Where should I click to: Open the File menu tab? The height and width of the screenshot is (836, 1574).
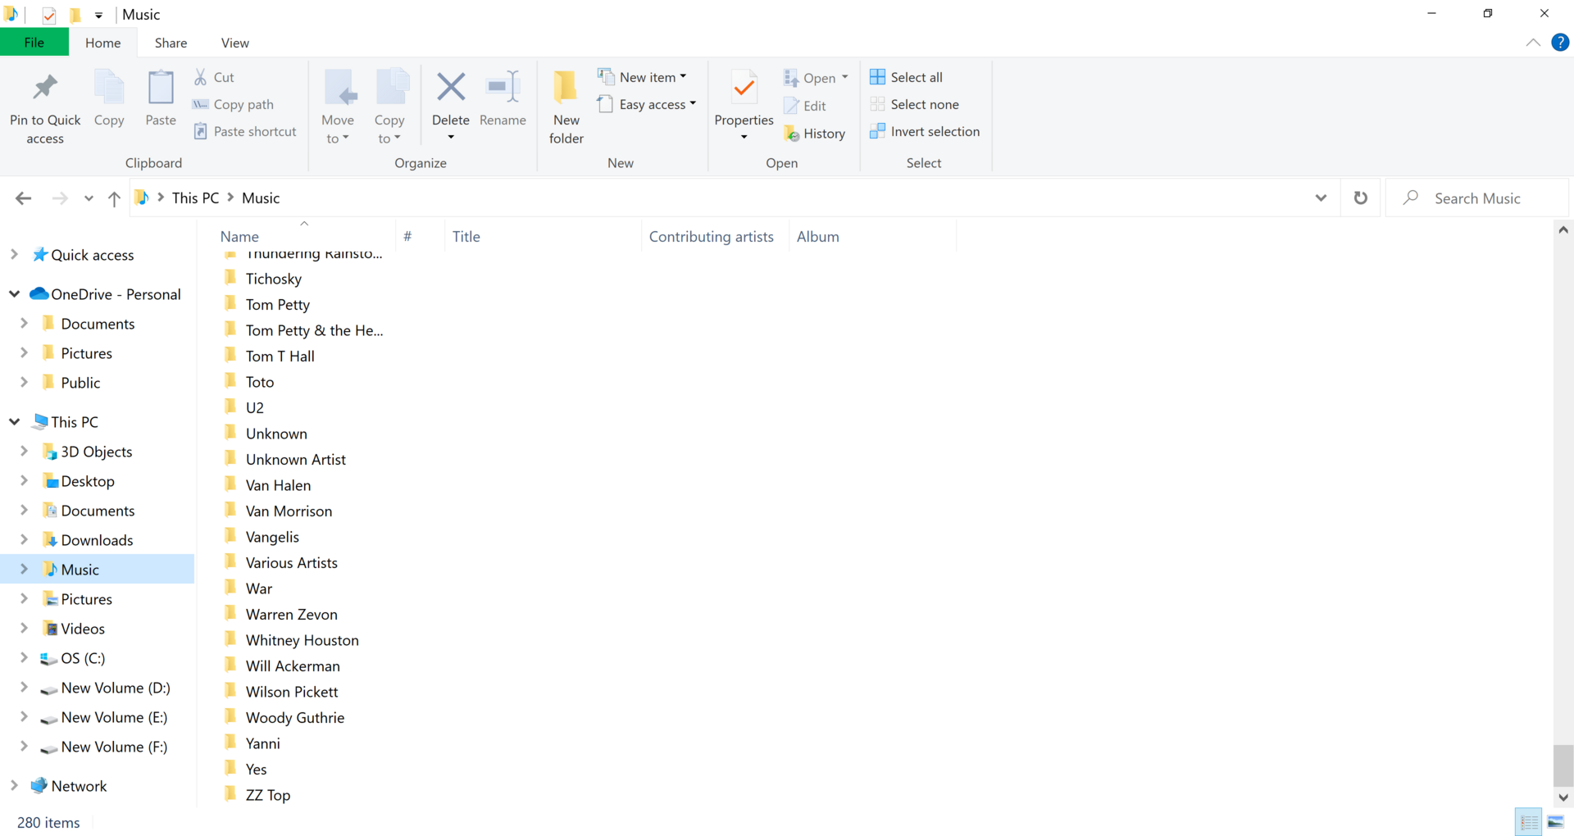pos(34,43)
